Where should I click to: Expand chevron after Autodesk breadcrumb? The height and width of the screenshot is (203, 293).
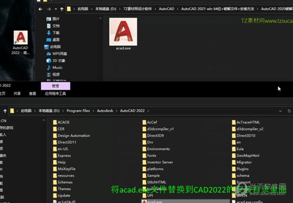(117, 111)
